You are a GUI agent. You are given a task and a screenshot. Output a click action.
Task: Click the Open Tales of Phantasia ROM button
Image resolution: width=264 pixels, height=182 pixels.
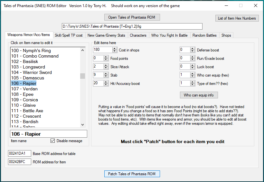click(x=132, y=17)
